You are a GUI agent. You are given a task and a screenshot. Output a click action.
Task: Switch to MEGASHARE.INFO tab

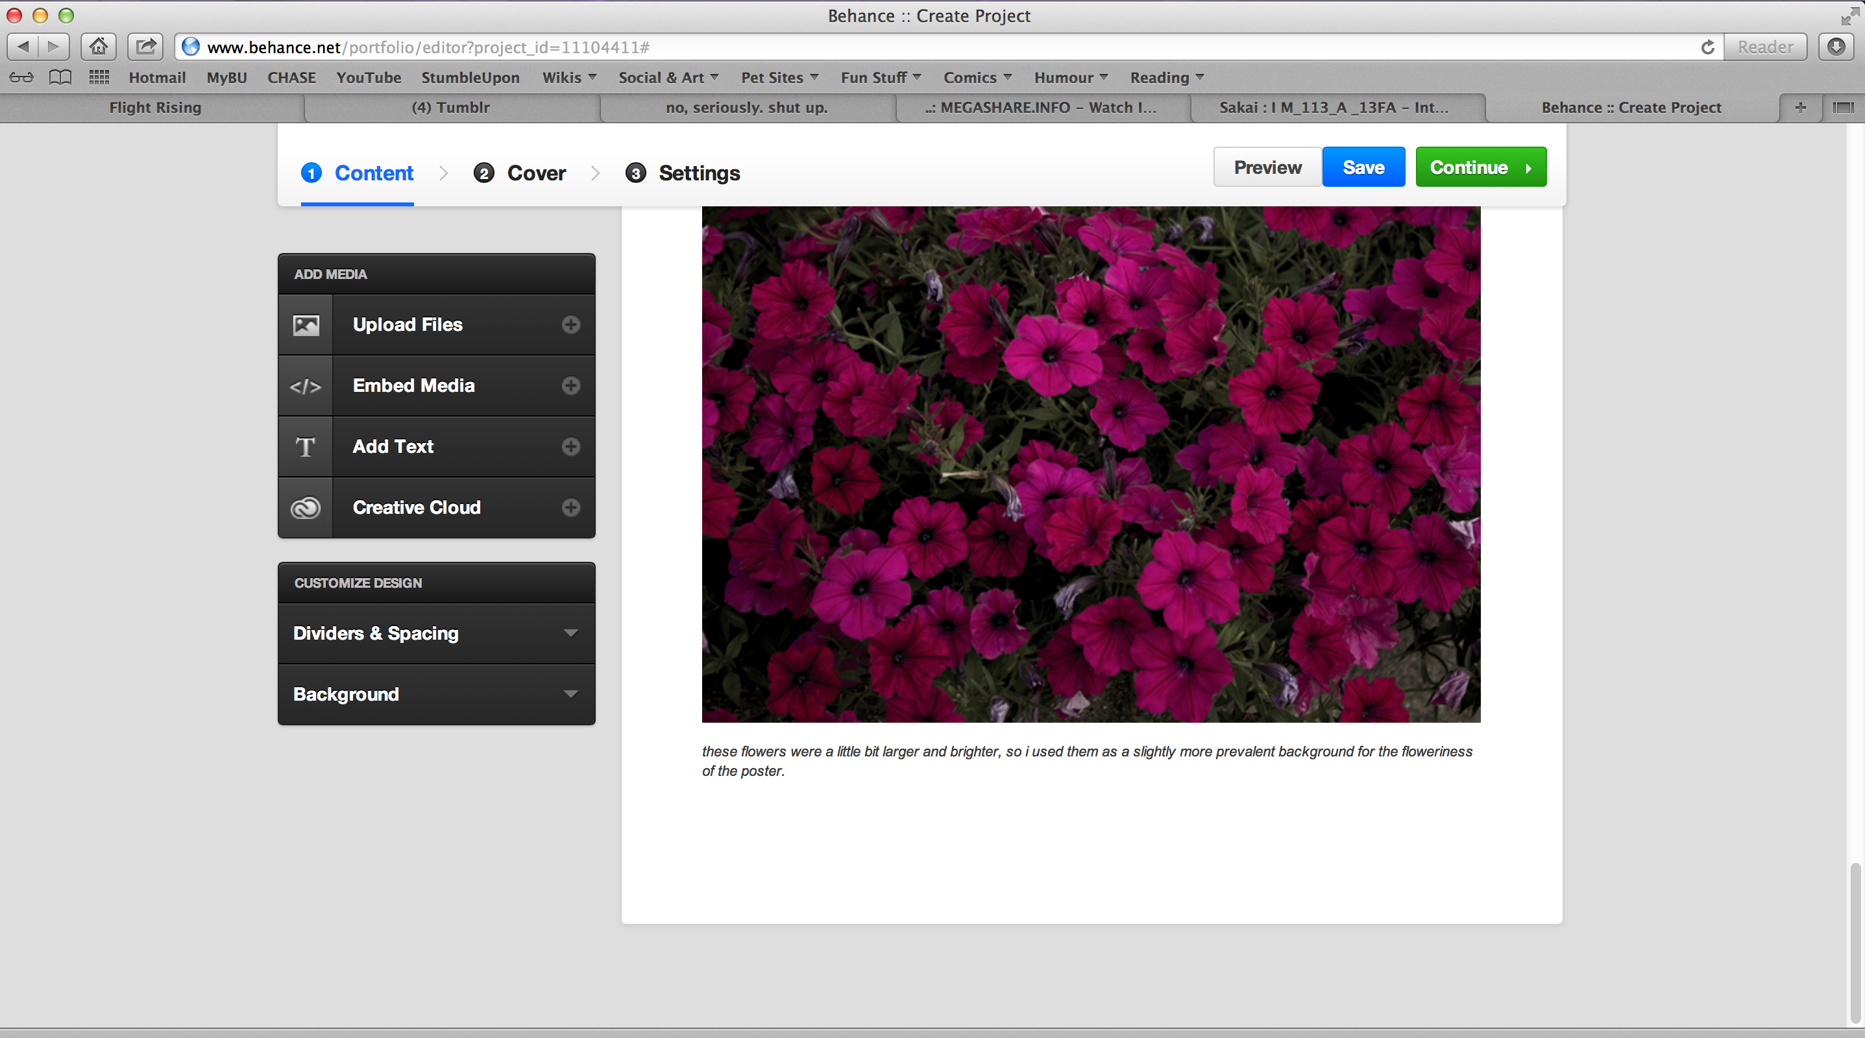point(1042,107)
